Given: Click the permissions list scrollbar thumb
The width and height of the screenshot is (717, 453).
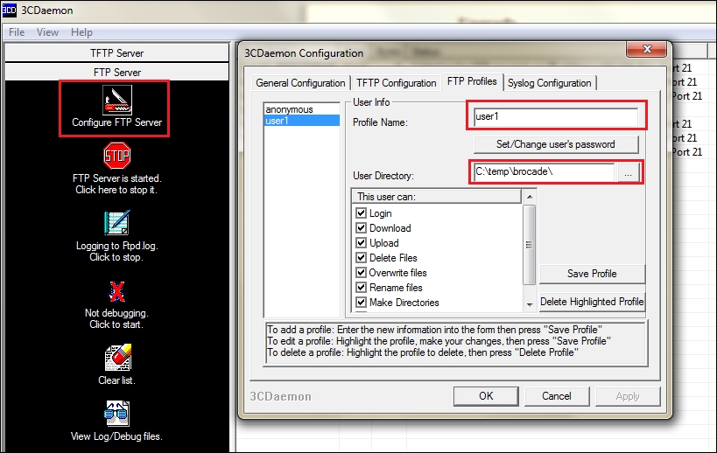Looking at the screenshot, I should [529, 244].
